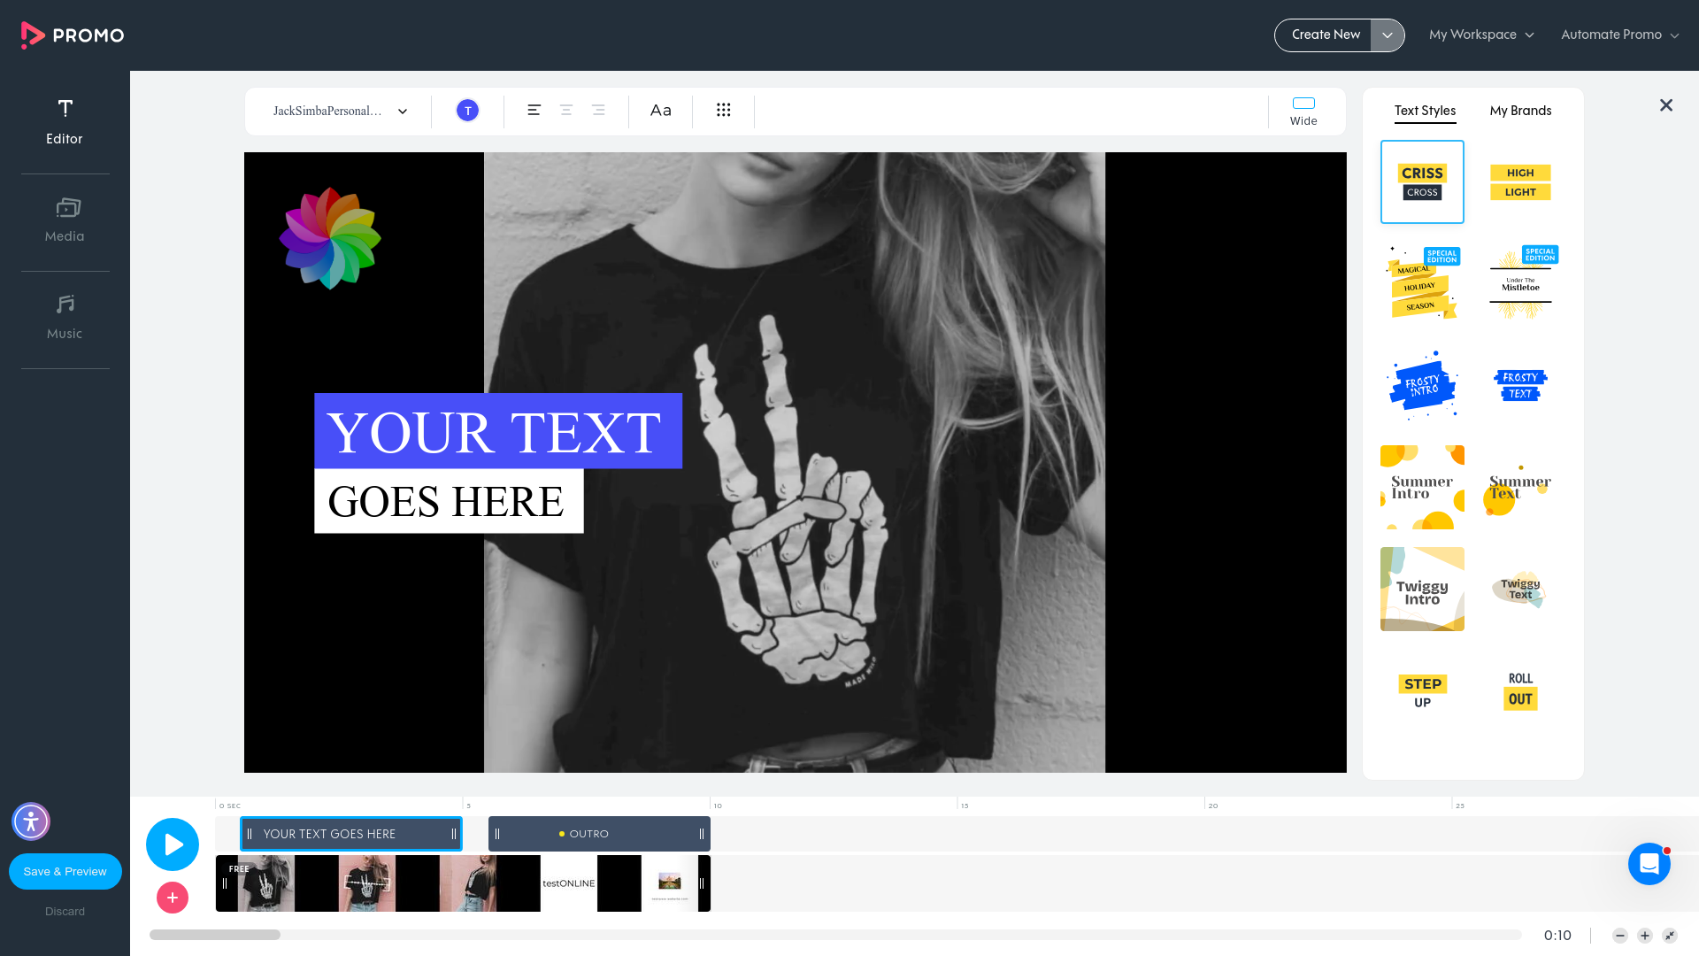The image size is (1699, 956).
Task: Expand the My Workspace menu
Action: [x=1480, y=35]
